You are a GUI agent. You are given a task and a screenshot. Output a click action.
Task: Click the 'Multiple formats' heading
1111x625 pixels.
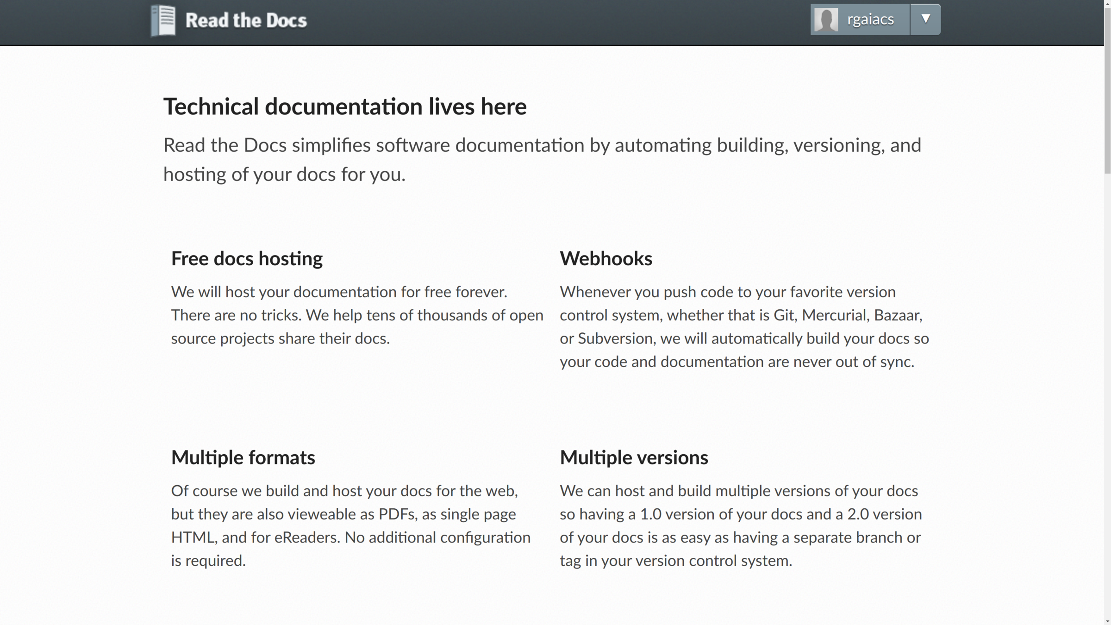[243, 457]
